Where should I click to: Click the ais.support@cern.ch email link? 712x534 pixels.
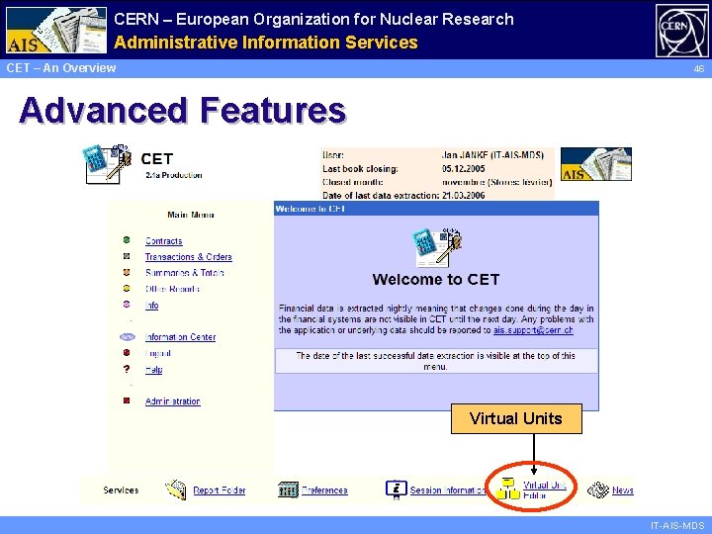pos(533,330)
